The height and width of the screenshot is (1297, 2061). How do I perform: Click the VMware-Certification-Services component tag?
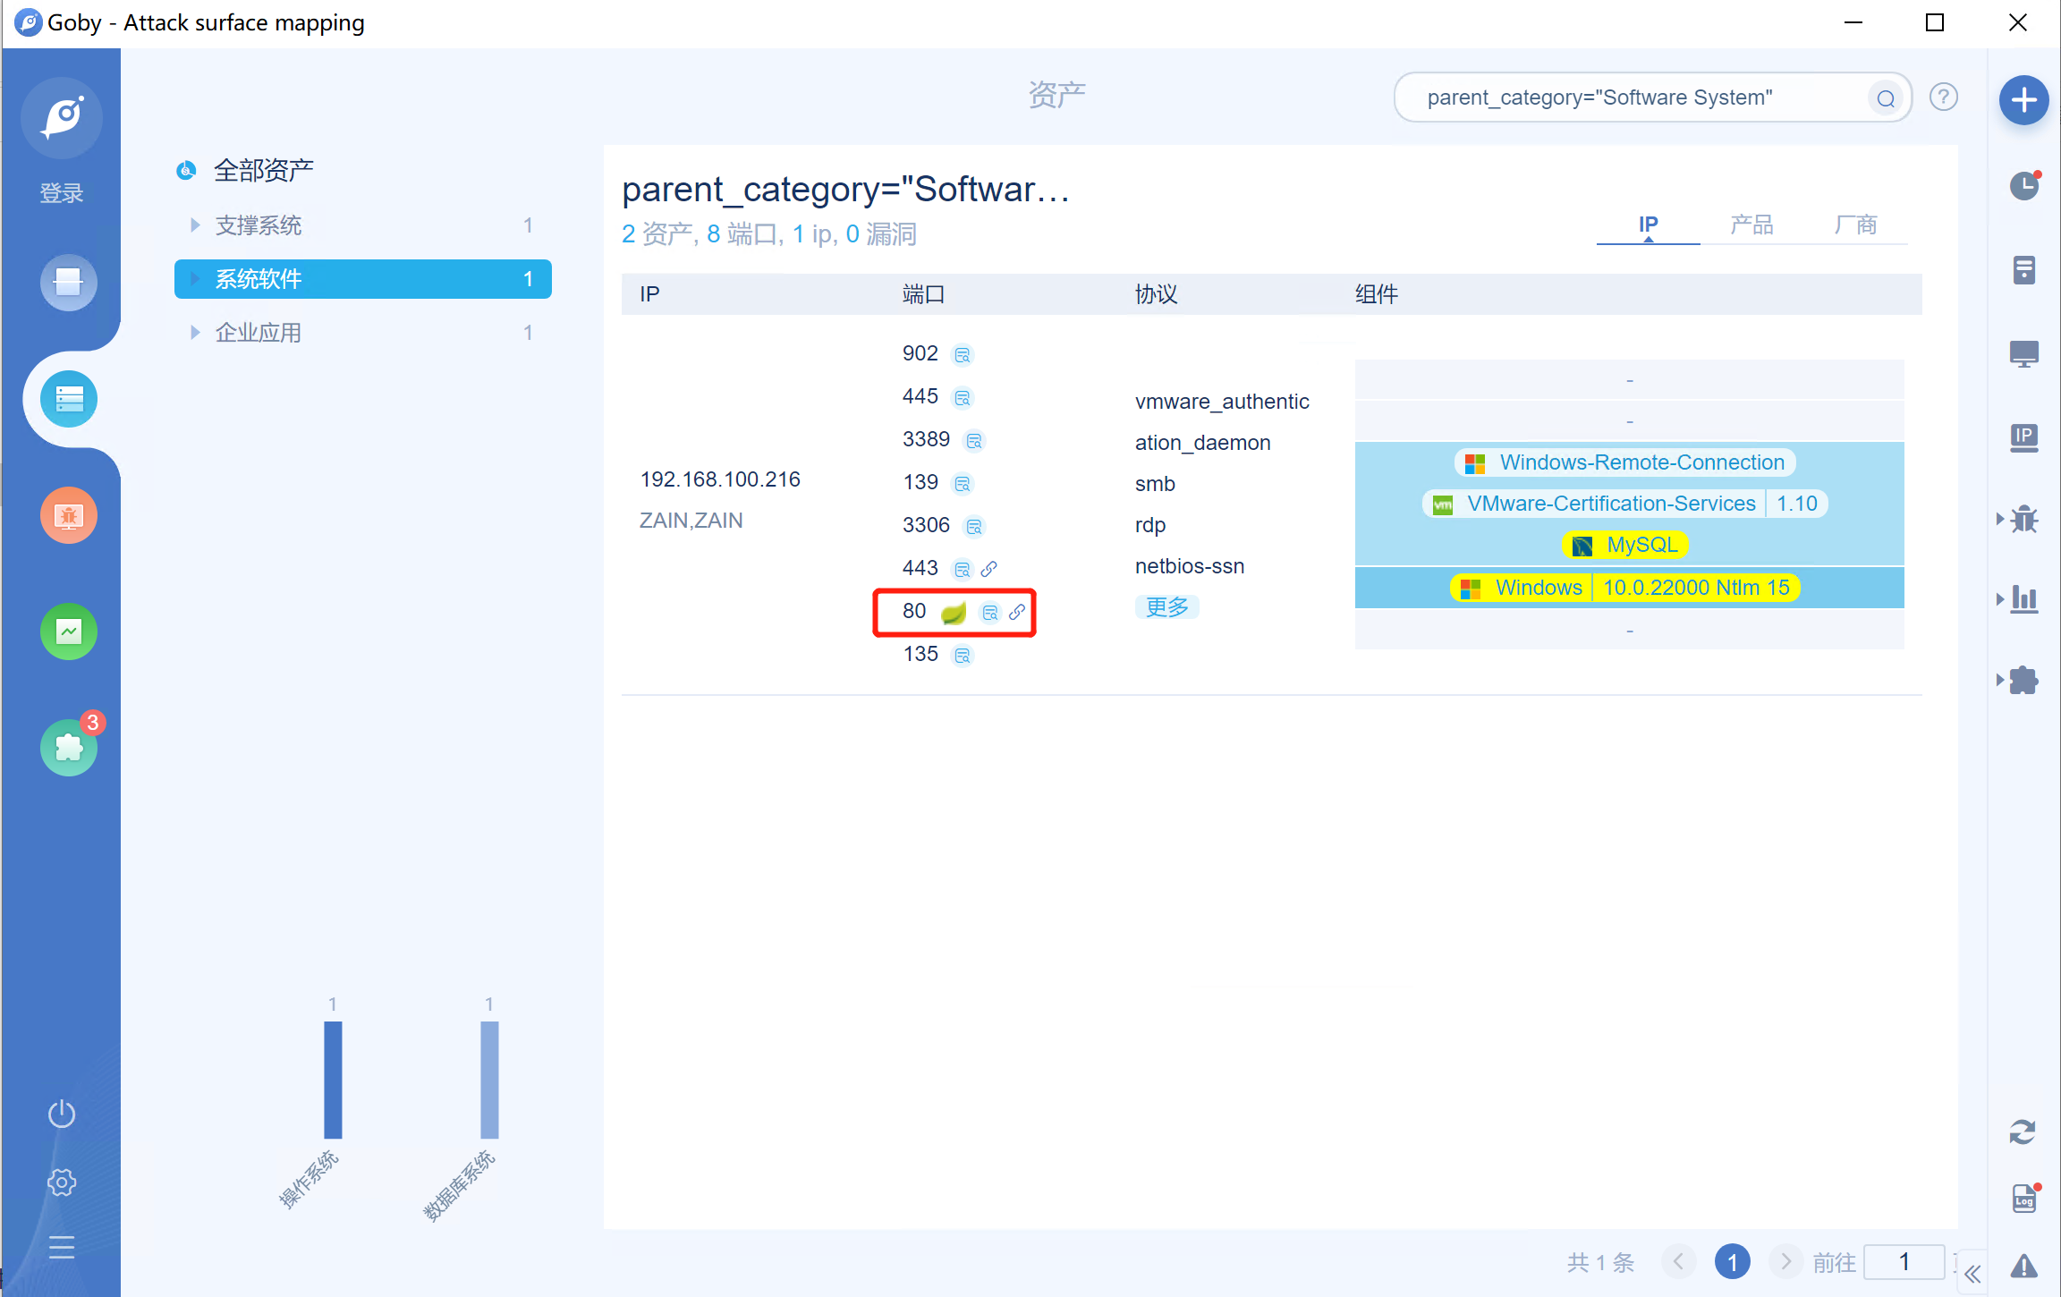click(1625, 504)
